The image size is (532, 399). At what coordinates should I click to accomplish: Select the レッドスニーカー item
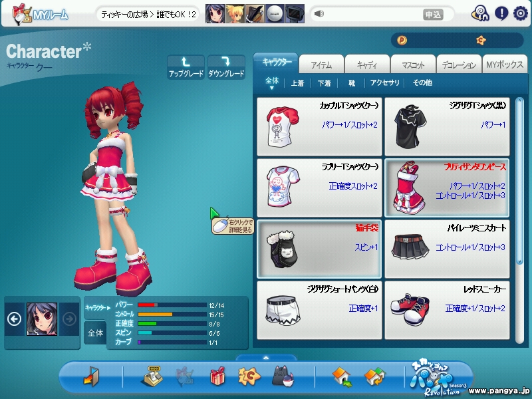point(447,310)
